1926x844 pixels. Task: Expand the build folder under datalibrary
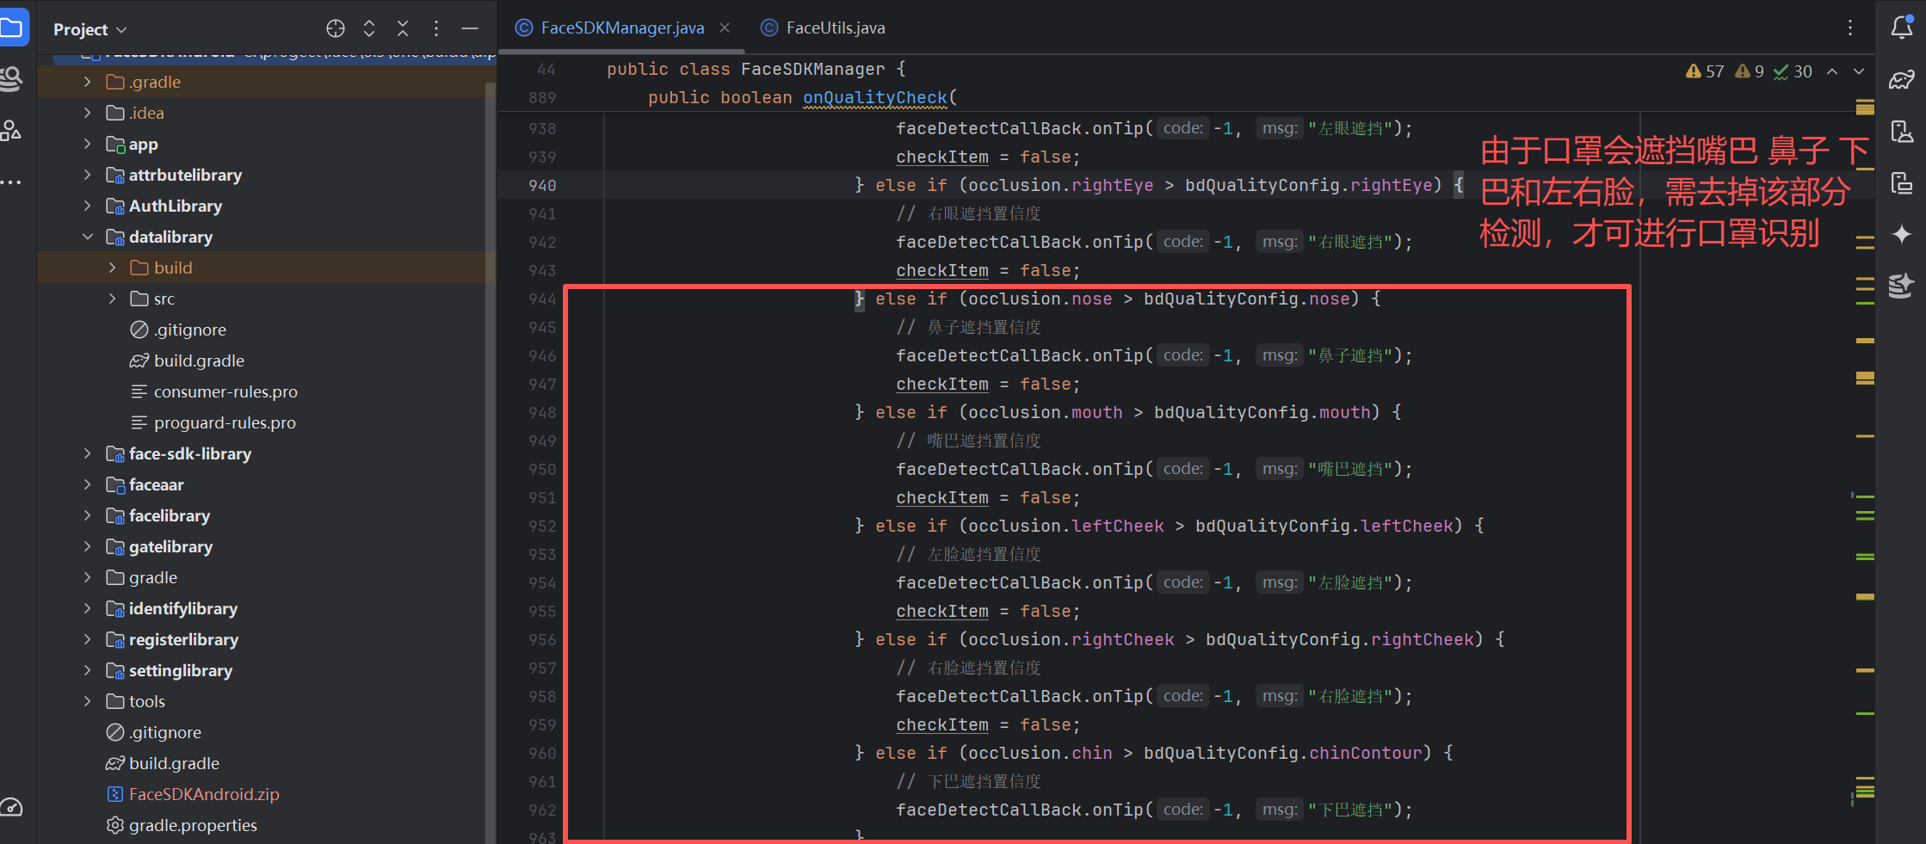[x=113, y=268]
